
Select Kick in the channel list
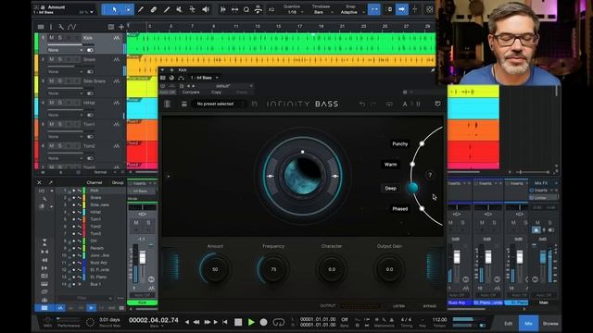[x=95, y=191]
